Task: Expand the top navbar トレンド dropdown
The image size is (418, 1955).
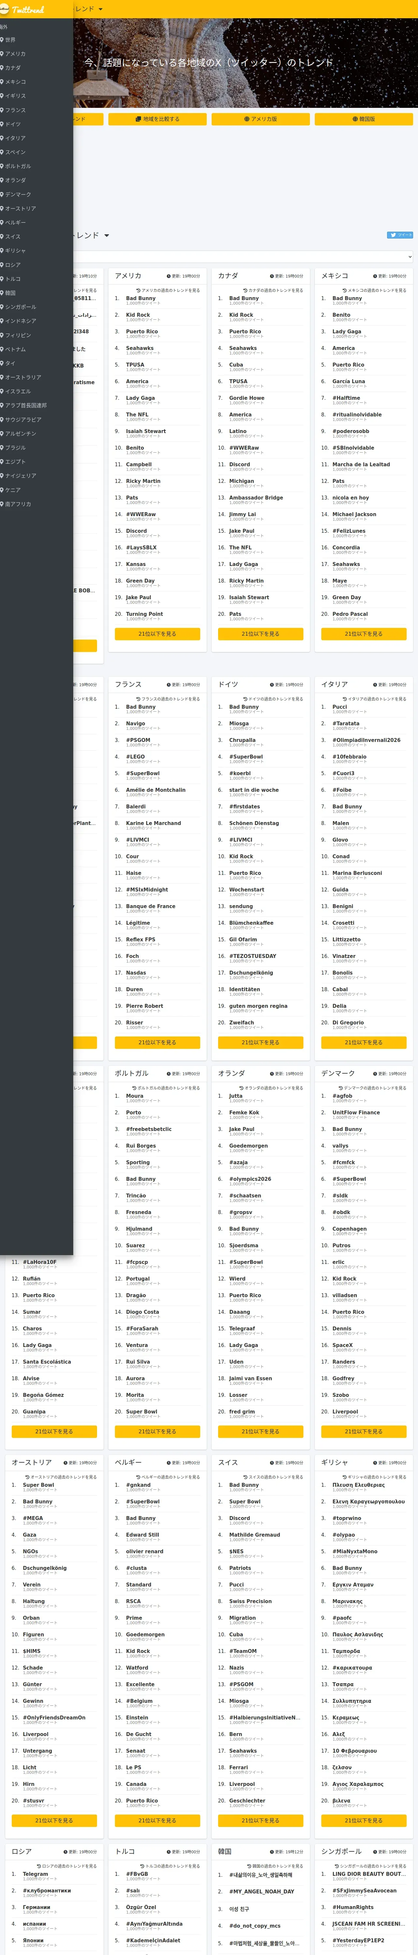Action: point(88,9)
